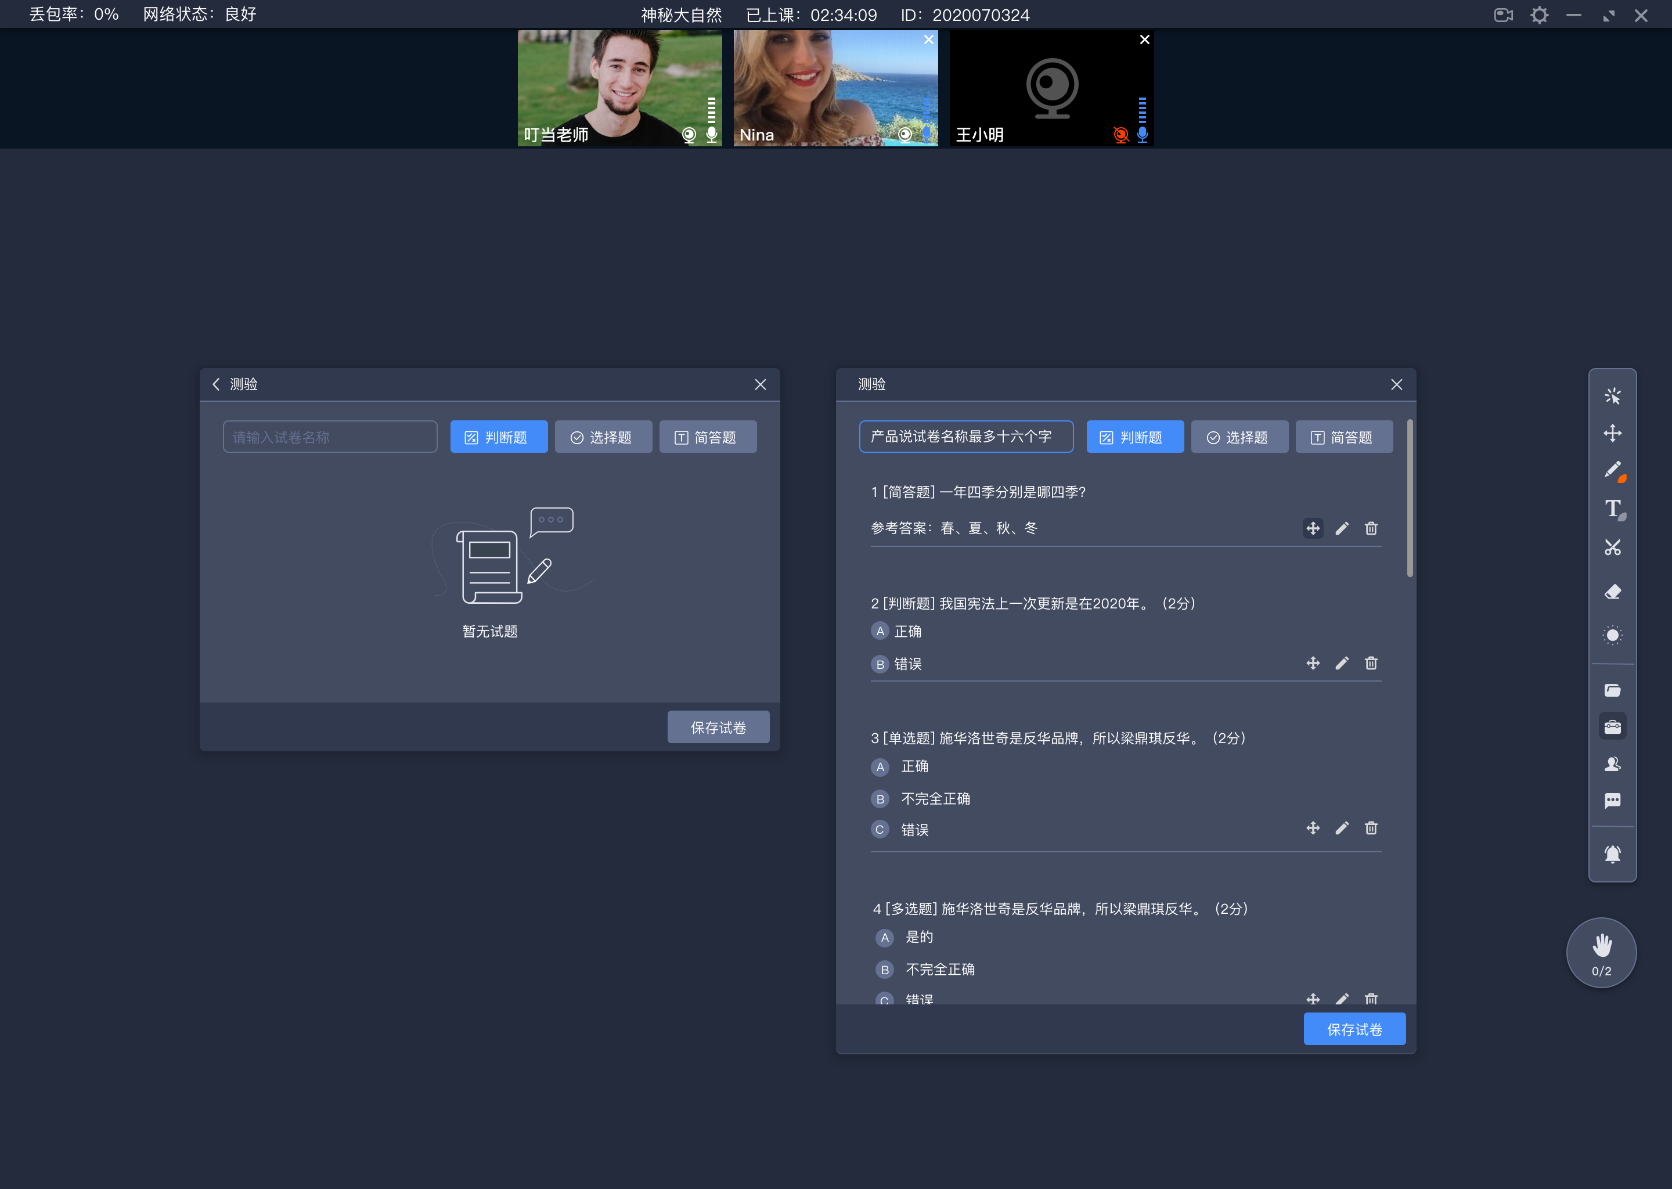Click the move/drag tool in sidebar
1672x1189 pixels.
(x=1613, y=433)
